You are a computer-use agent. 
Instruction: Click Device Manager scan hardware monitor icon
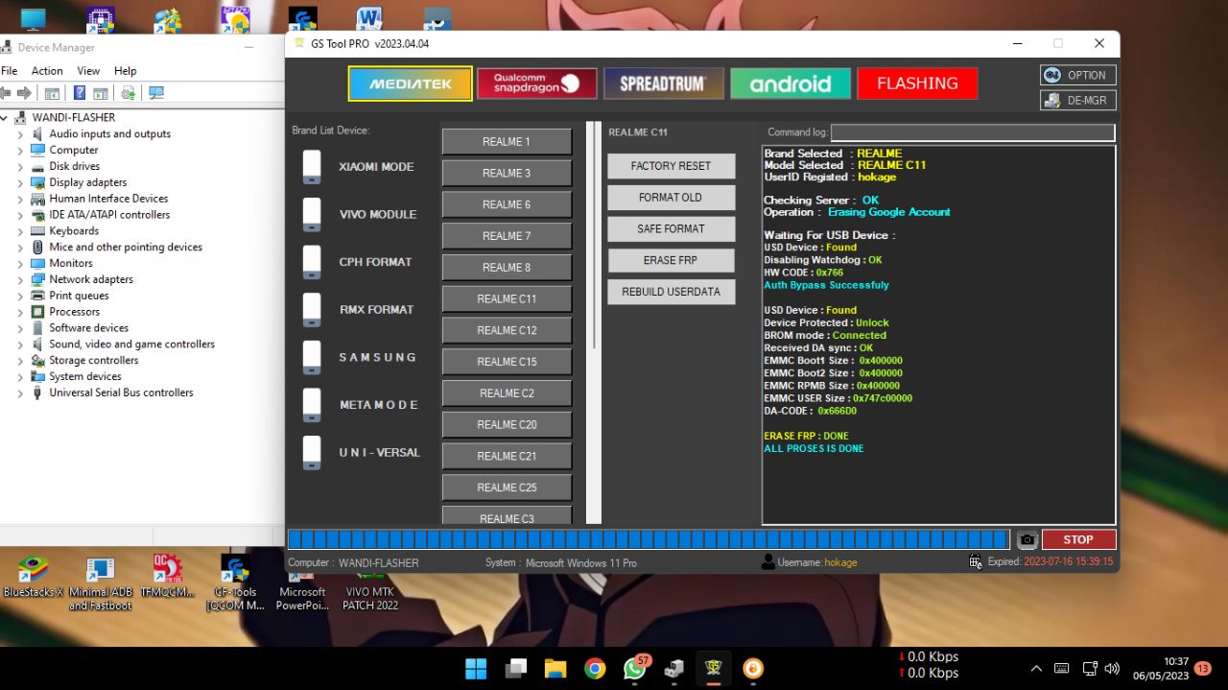(155, 93)
